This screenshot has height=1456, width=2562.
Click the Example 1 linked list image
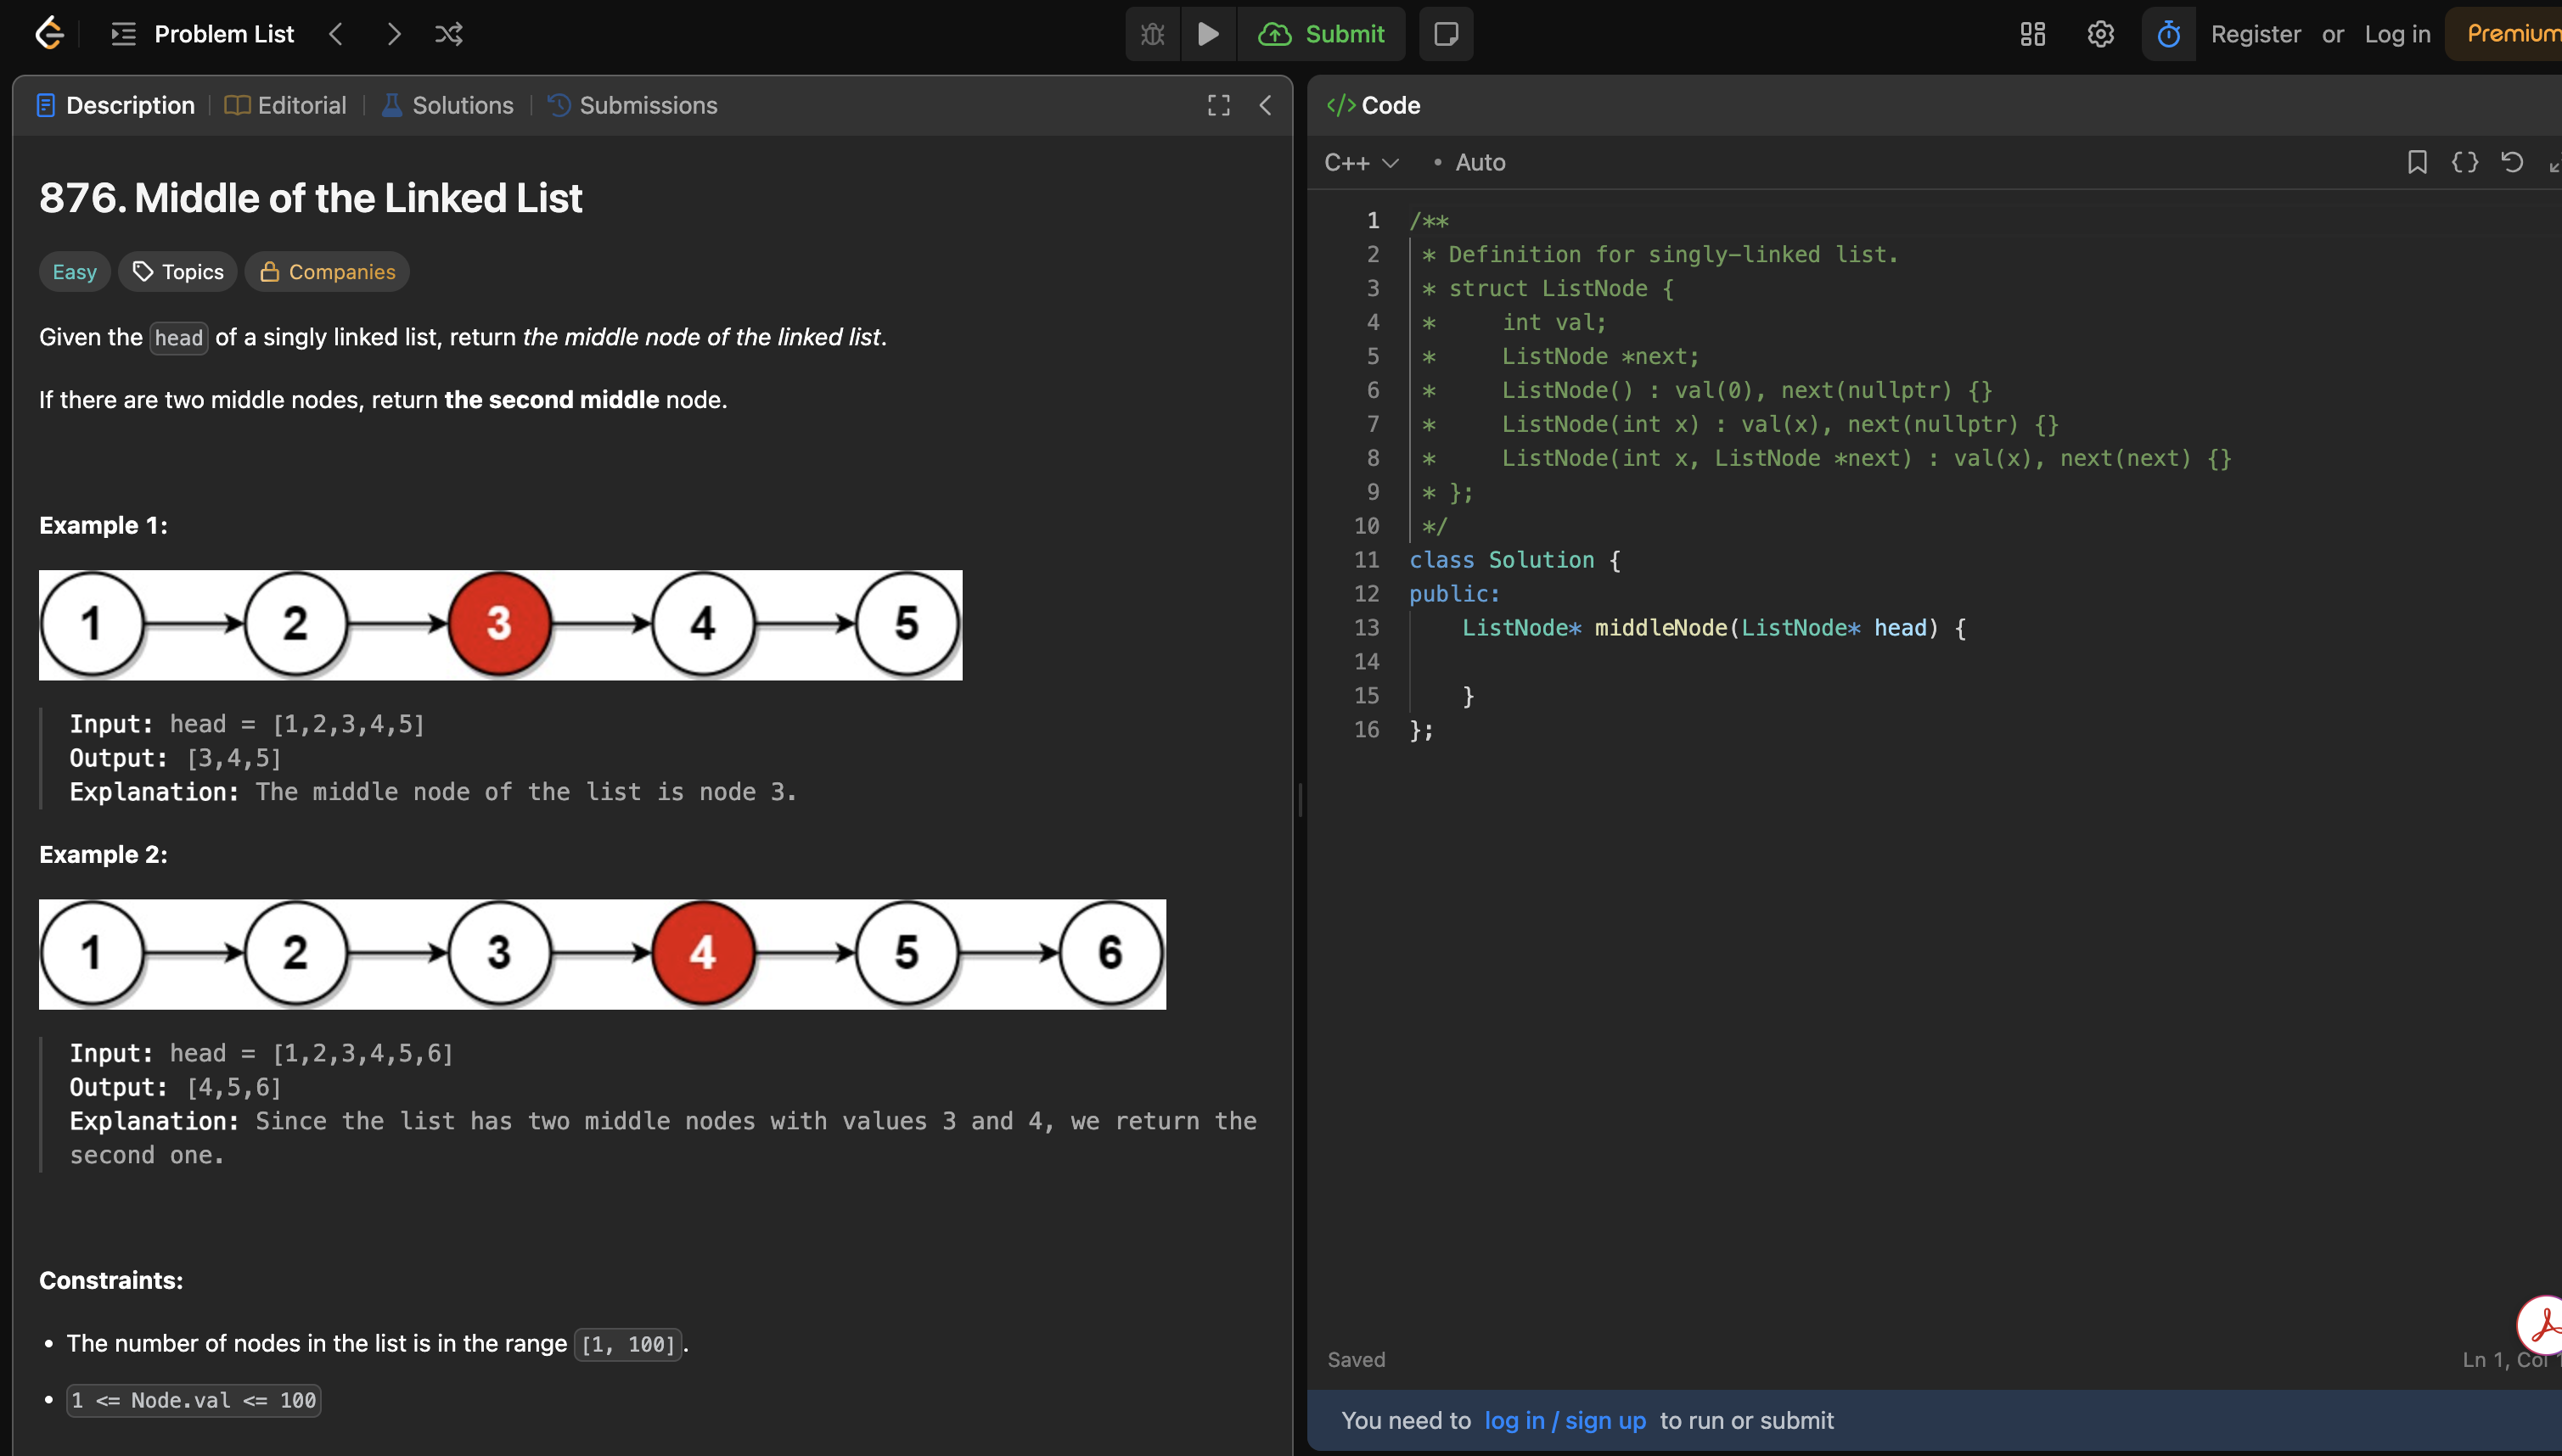[500, 625]
